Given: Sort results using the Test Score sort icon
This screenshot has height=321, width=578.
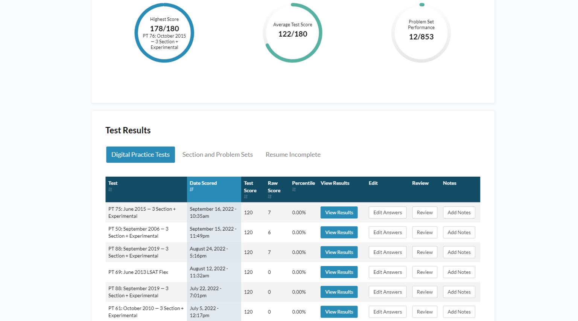Looking at the screenshot, I should (246, 197).
